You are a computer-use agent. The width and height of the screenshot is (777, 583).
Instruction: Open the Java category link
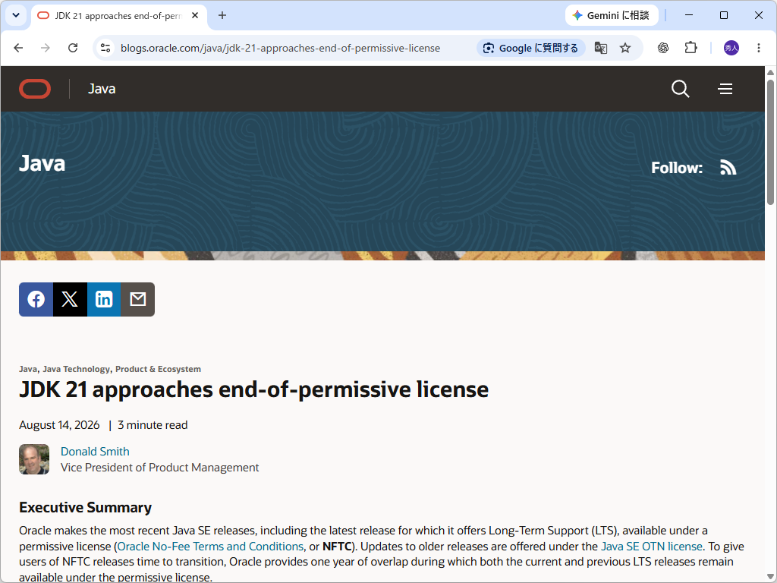click(x=28, y=369)
